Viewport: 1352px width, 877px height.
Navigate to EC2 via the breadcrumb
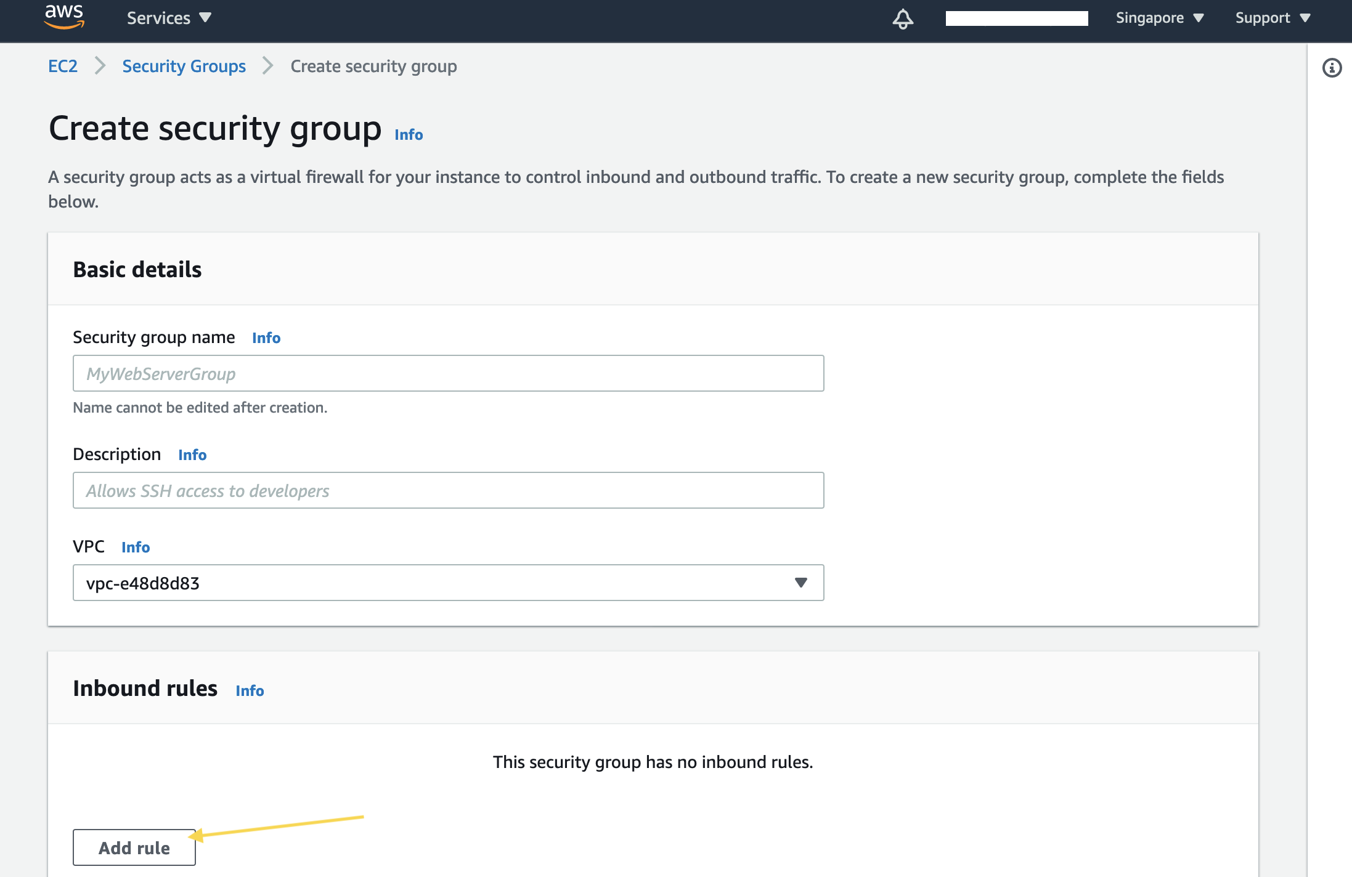pyautogui.click(x=62, y=66)
